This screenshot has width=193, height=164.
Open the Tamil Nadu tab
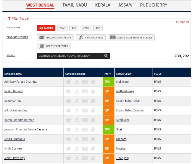(75, 5)
